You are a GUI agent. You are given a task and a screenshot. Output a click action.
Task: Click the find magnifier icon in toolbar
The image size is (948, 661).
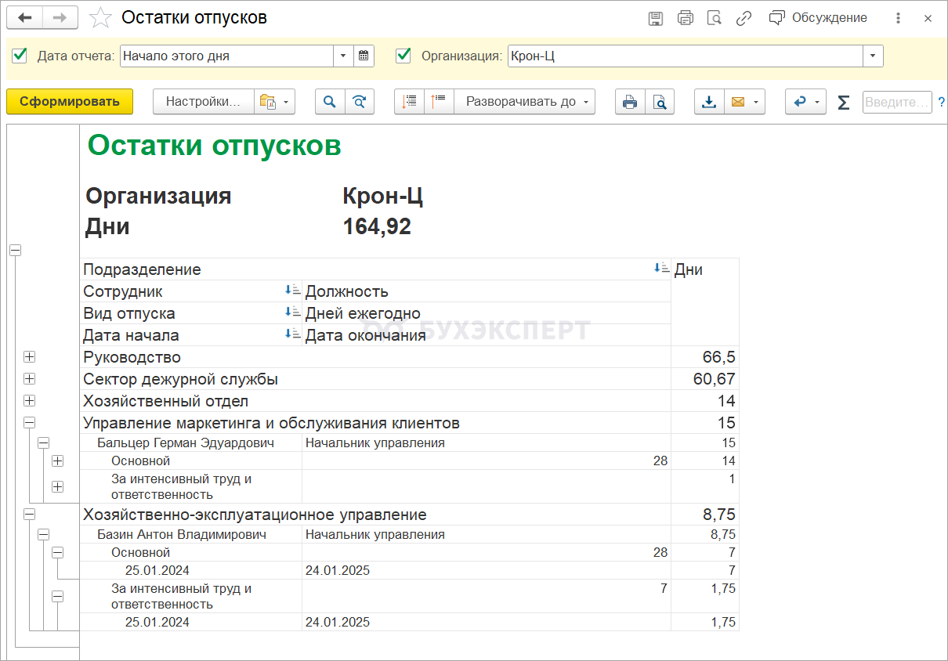point(330,102)
